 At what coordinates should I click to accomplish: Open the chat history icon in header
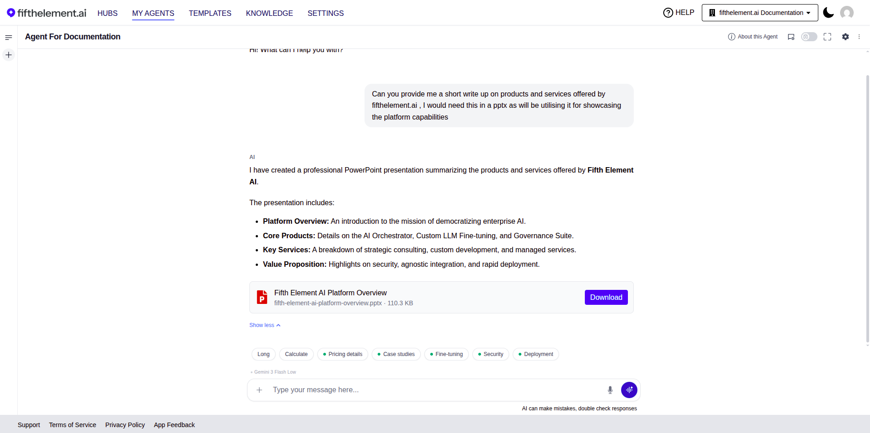point(791,37)
